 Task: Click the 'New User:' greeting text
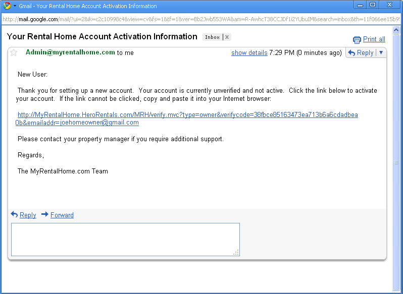(33, 75)
